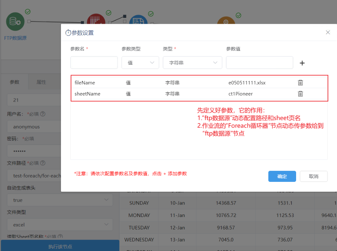Click the green check above blue node
Viewport: 337px width, 251px height.
151,14
